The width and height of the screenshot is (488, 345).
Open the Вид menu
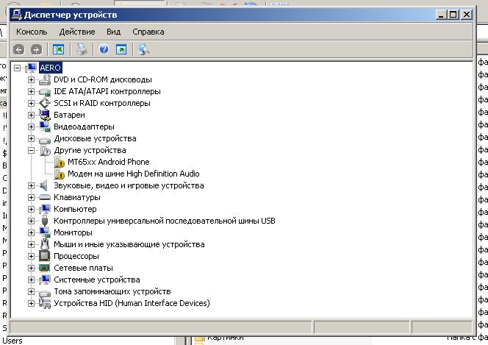(x=113, y=32)
